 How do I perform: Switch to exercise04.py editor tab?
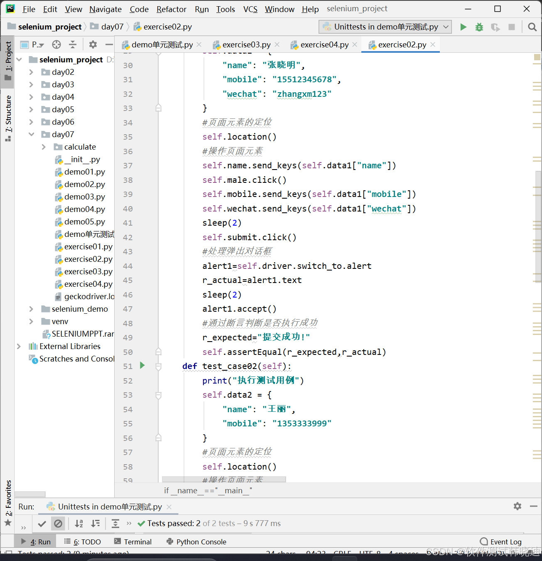pyautogui.click(x=320, y=44)
